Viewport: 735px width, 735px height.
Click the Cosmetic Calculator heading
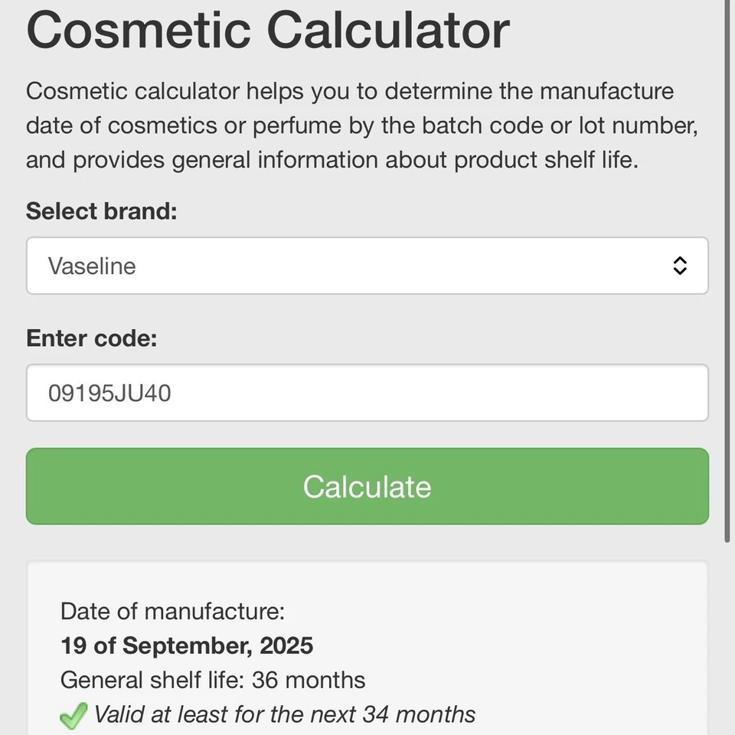coord(266,31)
